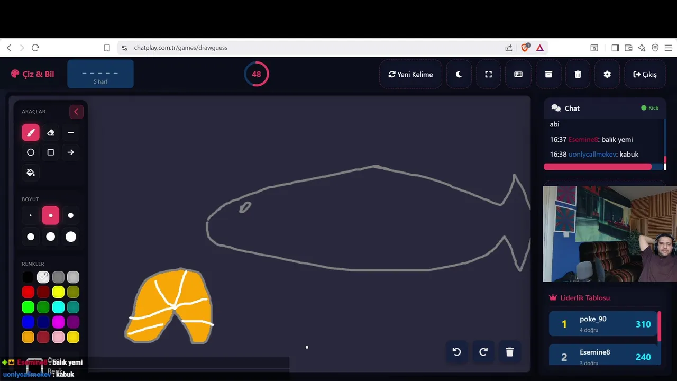The image size is (677, 381).
Task: Choose the smallest brush size
Action: (x=31, y=215)
